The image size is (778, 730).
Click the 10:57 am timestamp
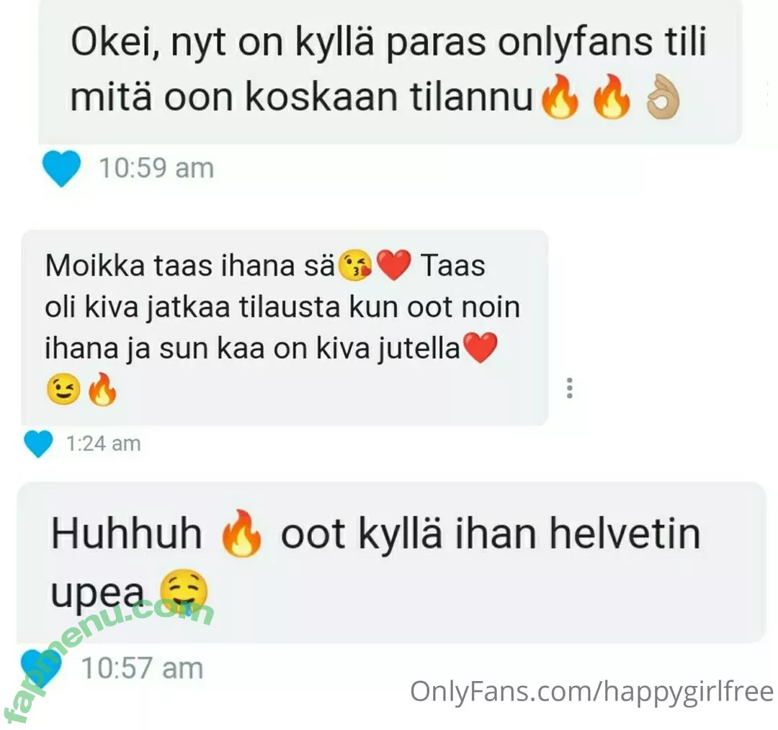143,669
